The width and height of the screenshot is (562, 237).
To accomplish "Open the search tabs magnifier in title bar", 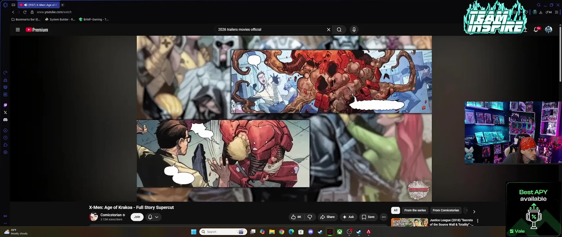I will (539, 5).
